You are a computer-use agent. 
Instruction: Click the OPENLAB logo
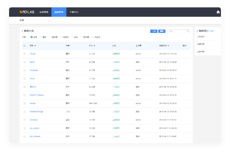pos(27,12)
